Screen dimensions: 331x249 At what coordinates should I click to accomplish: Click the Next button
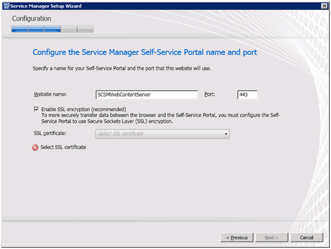point(272,238)
